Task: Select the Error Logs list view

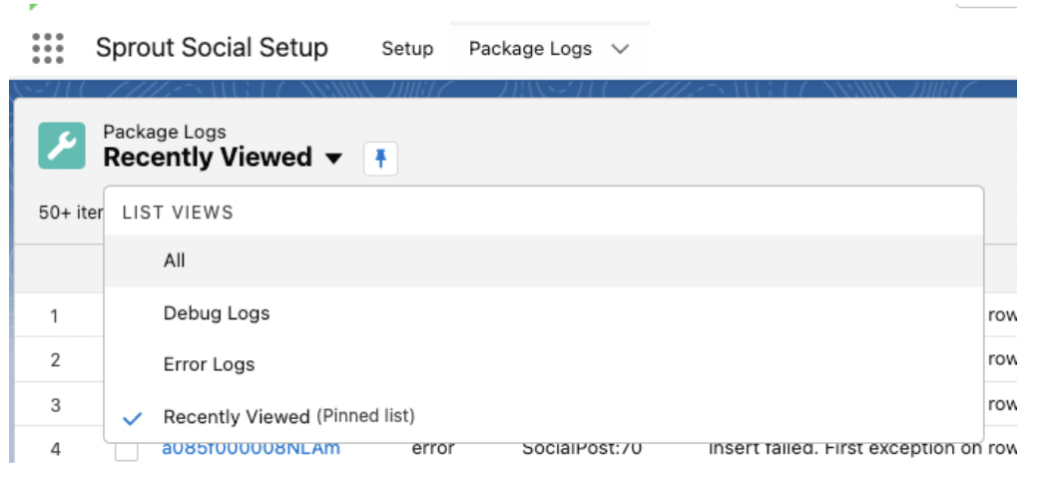Action: pyautogui.click(x=544, y=364)
